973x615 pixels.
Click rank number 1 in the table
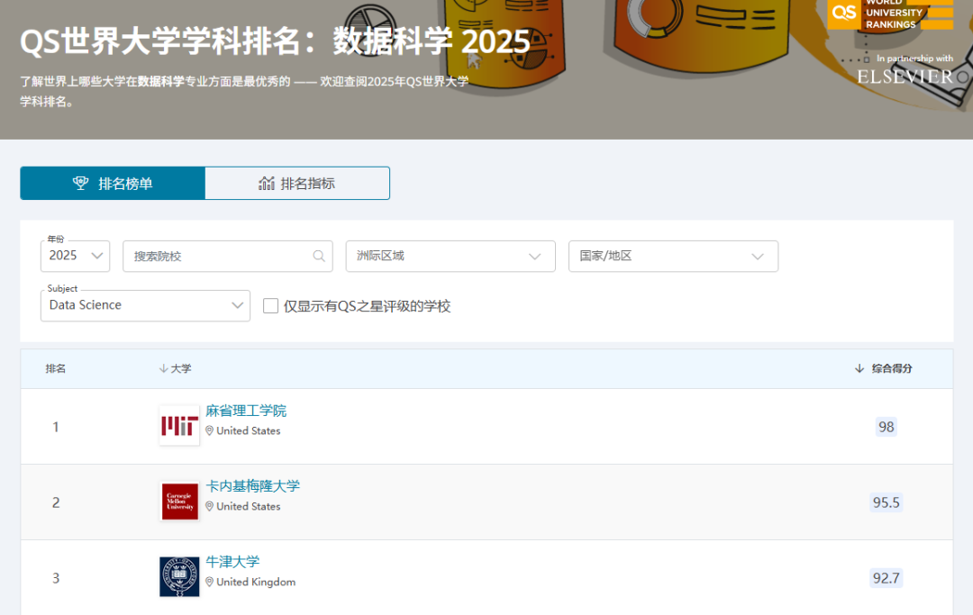pyautogui.click(x=56, y=427)
